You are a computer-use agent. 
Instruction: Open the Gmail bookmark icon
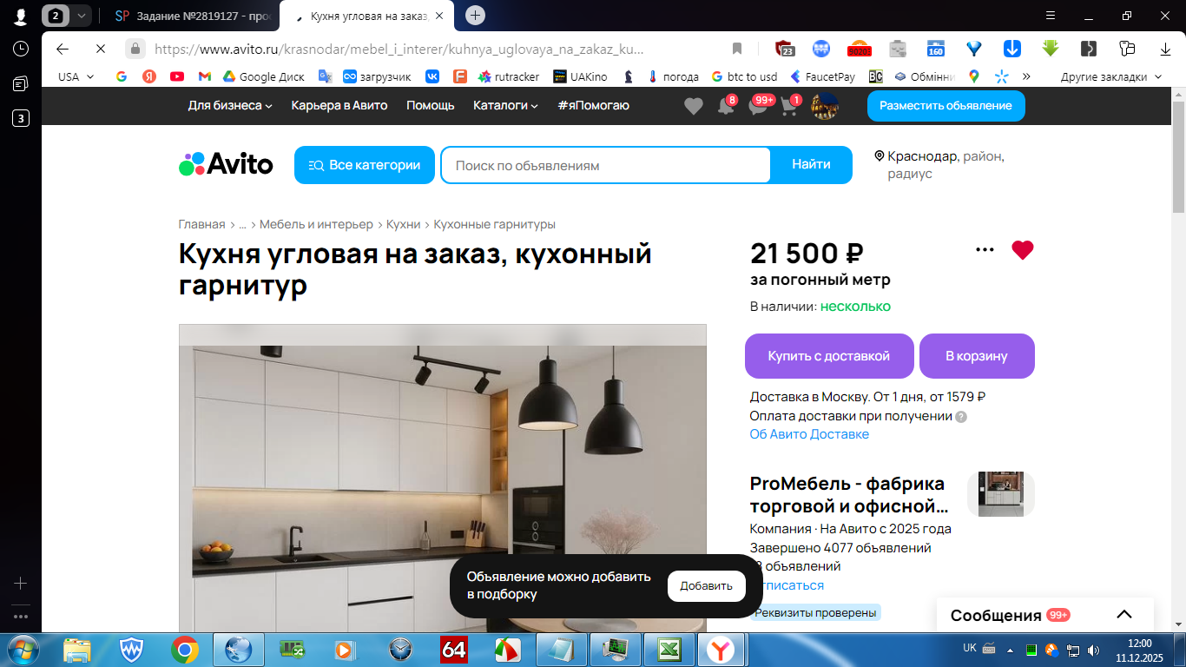click(x=205, y=76)
